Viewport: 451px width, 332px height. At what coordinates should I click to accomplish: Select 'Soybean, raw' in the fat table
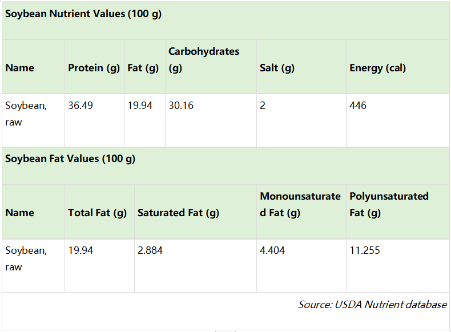(26, 258)
